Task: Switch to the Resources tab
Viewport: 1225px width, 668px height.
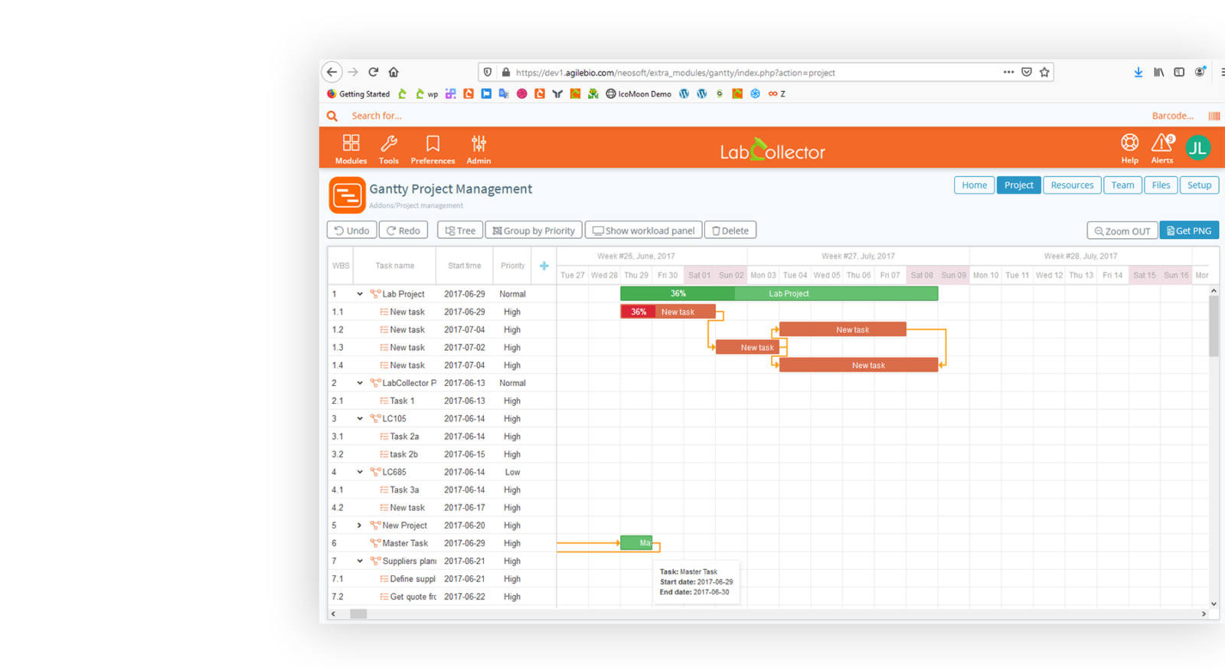Action: click(x=1072, y=185)
